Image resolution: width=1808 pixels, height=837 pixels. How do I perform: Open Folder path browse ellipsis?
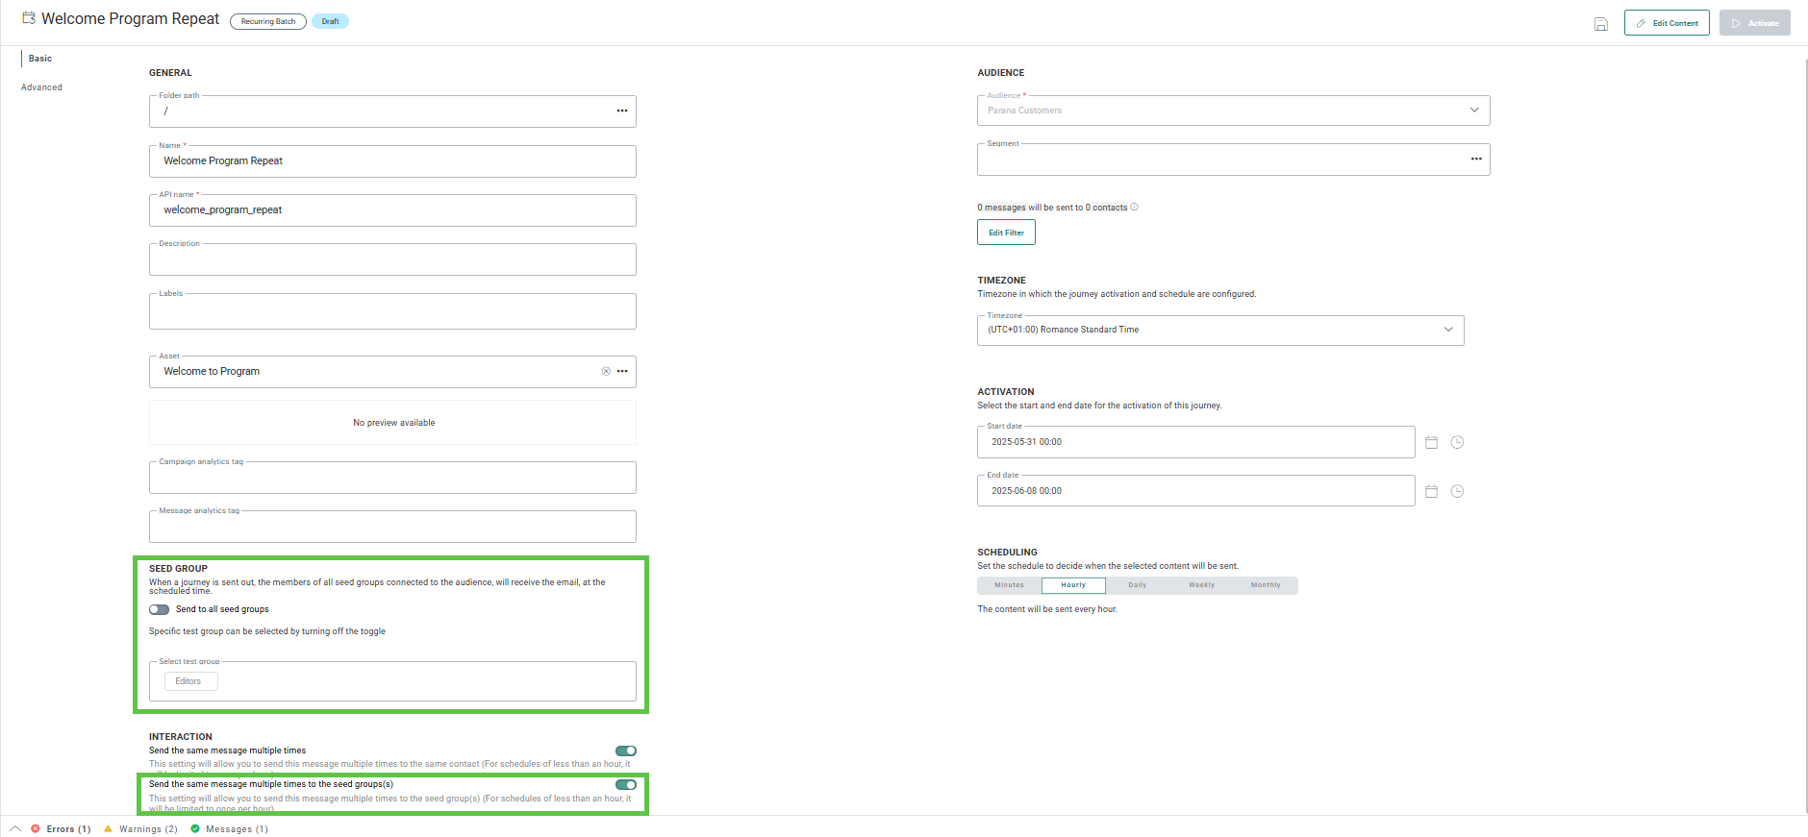tap(622, 111)
